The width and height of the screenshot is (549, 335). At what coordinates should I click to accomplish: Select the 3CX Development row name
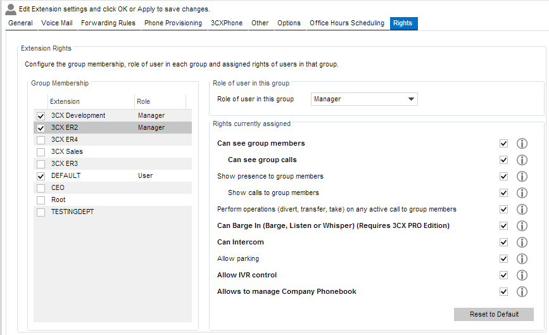click(x=78, y=115)
